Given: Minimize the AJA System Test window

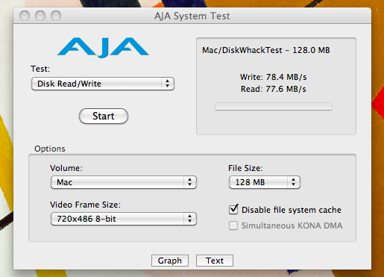Looking at the screenshot, I should 40,16.
